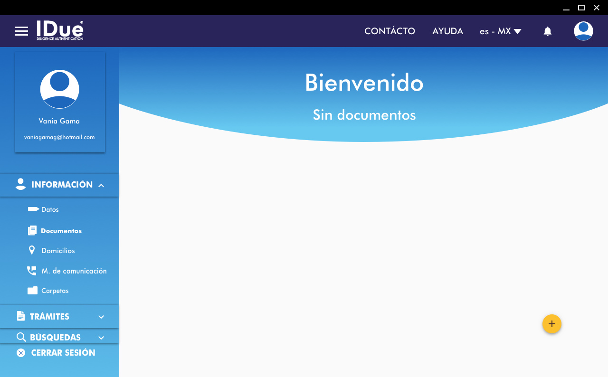Click the notification bell icon

pyautogui.click(x=547, y=31)
